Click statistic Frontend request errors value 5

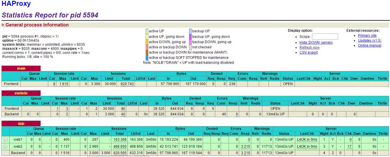point(213,109)
